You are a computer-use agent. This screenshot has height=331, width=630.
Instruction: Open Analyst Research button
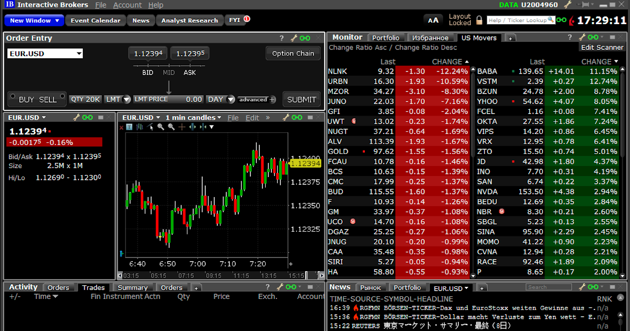[x=190, y=20]
